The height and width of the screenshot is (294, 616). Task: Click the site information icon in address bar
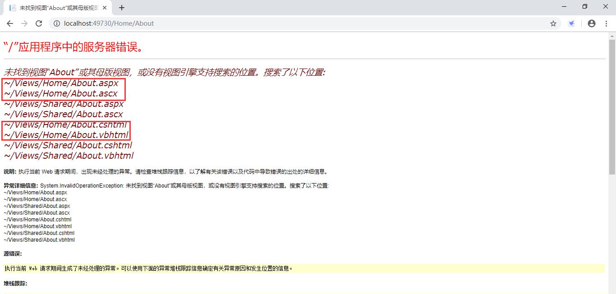point(57,23)
